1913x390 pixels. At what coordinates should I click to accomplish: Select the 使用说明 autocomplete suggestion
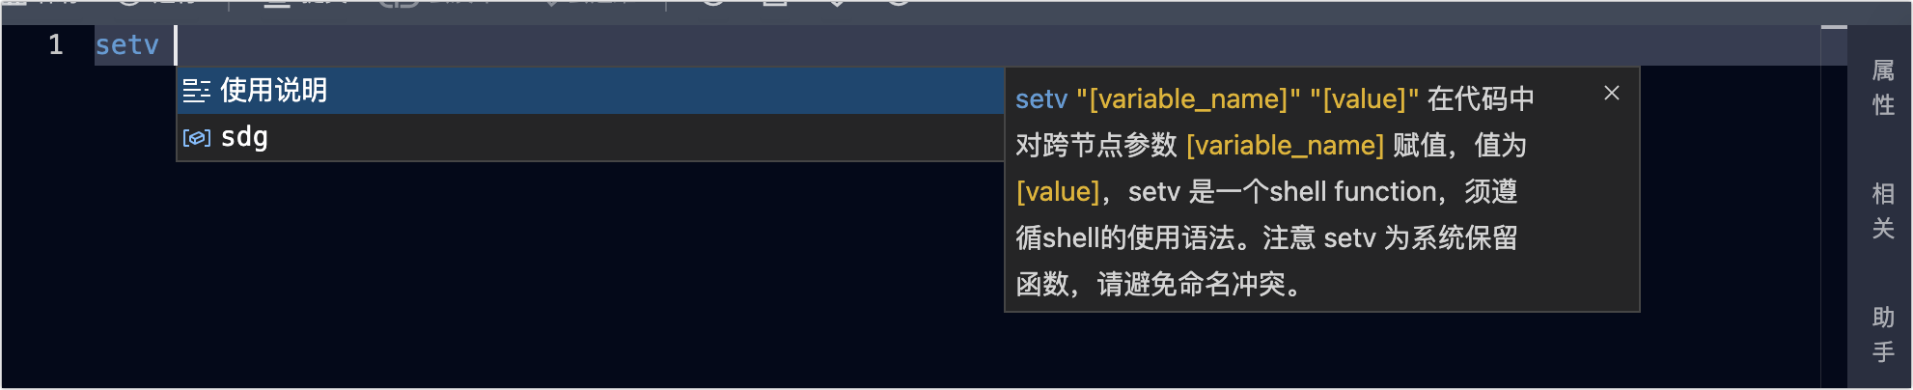point(274,91)
